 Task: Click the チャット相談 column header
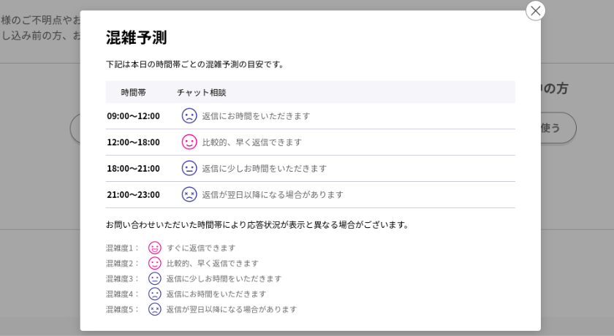click(x=201, y=92)
